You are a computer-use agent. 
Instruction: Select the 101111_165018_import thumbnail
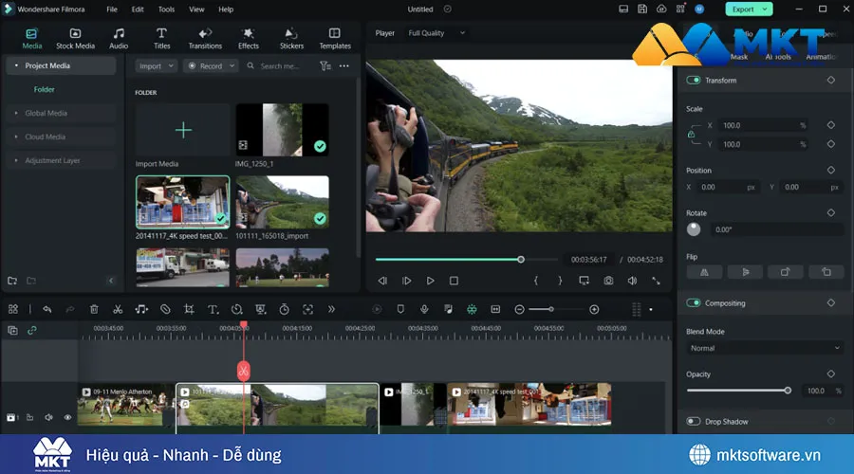(x=282, y=202)
